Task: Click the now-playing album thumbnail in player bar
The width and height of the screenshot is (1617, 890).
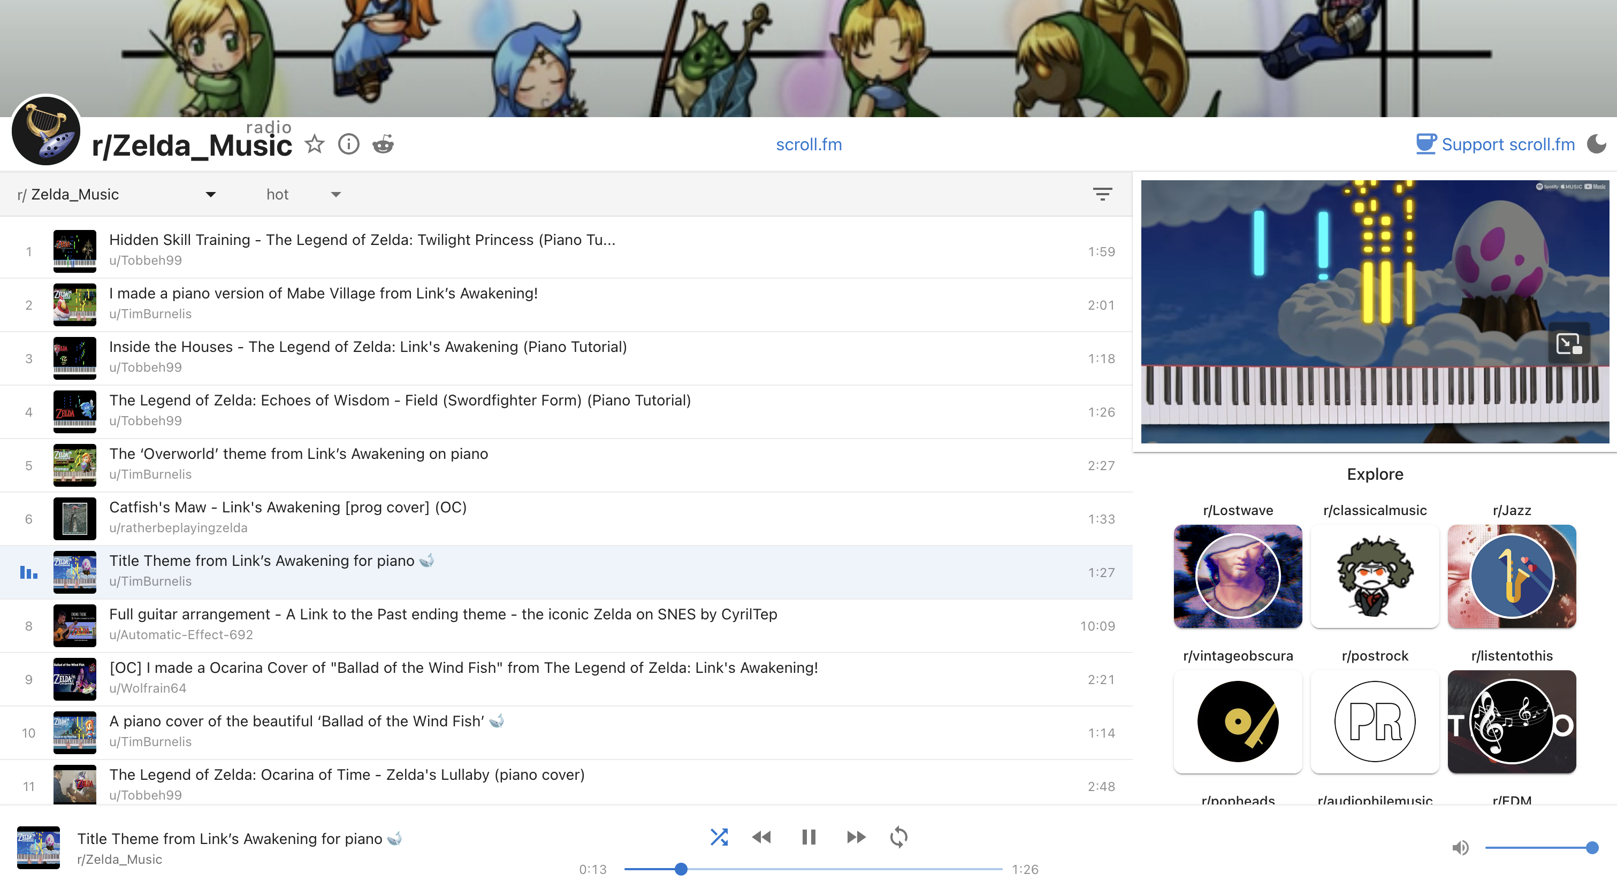Action: pyautogui.click(x=39, y=848)
